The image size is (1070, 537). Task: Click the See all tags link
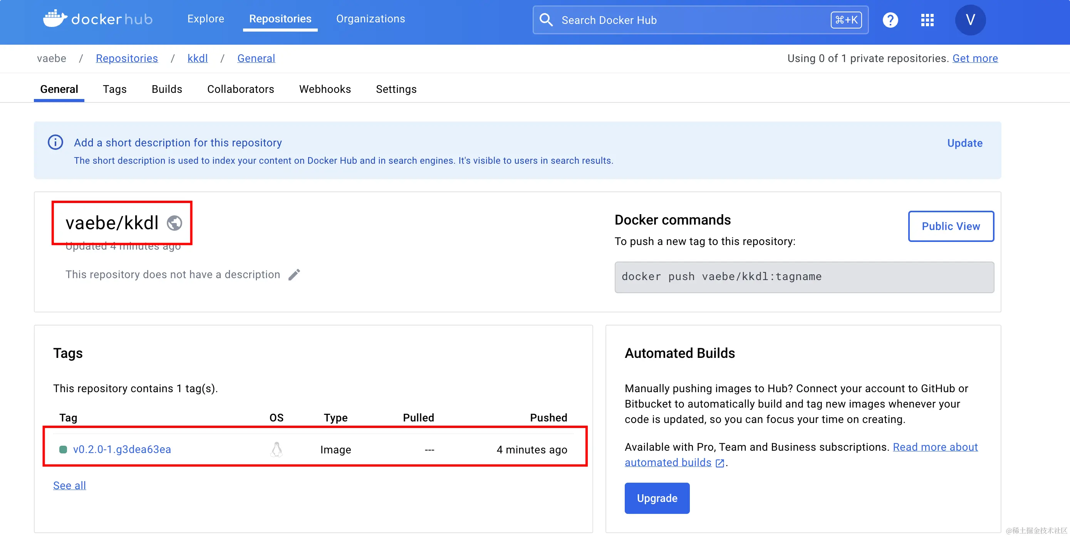coord(69,485)
